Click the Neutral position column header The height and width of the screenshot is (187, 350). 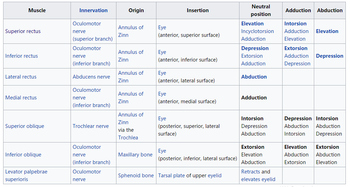coord(261,10)
